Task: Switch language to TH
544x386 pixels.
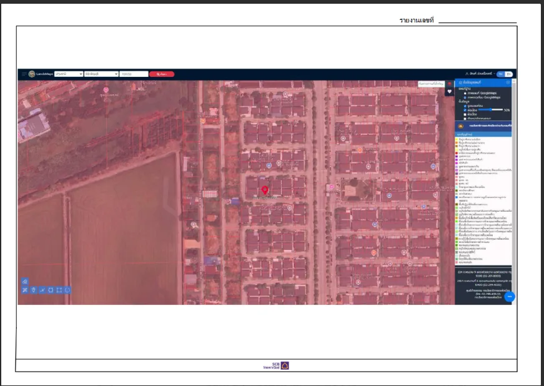Action: pyautogui.click(x=500, y=74)
